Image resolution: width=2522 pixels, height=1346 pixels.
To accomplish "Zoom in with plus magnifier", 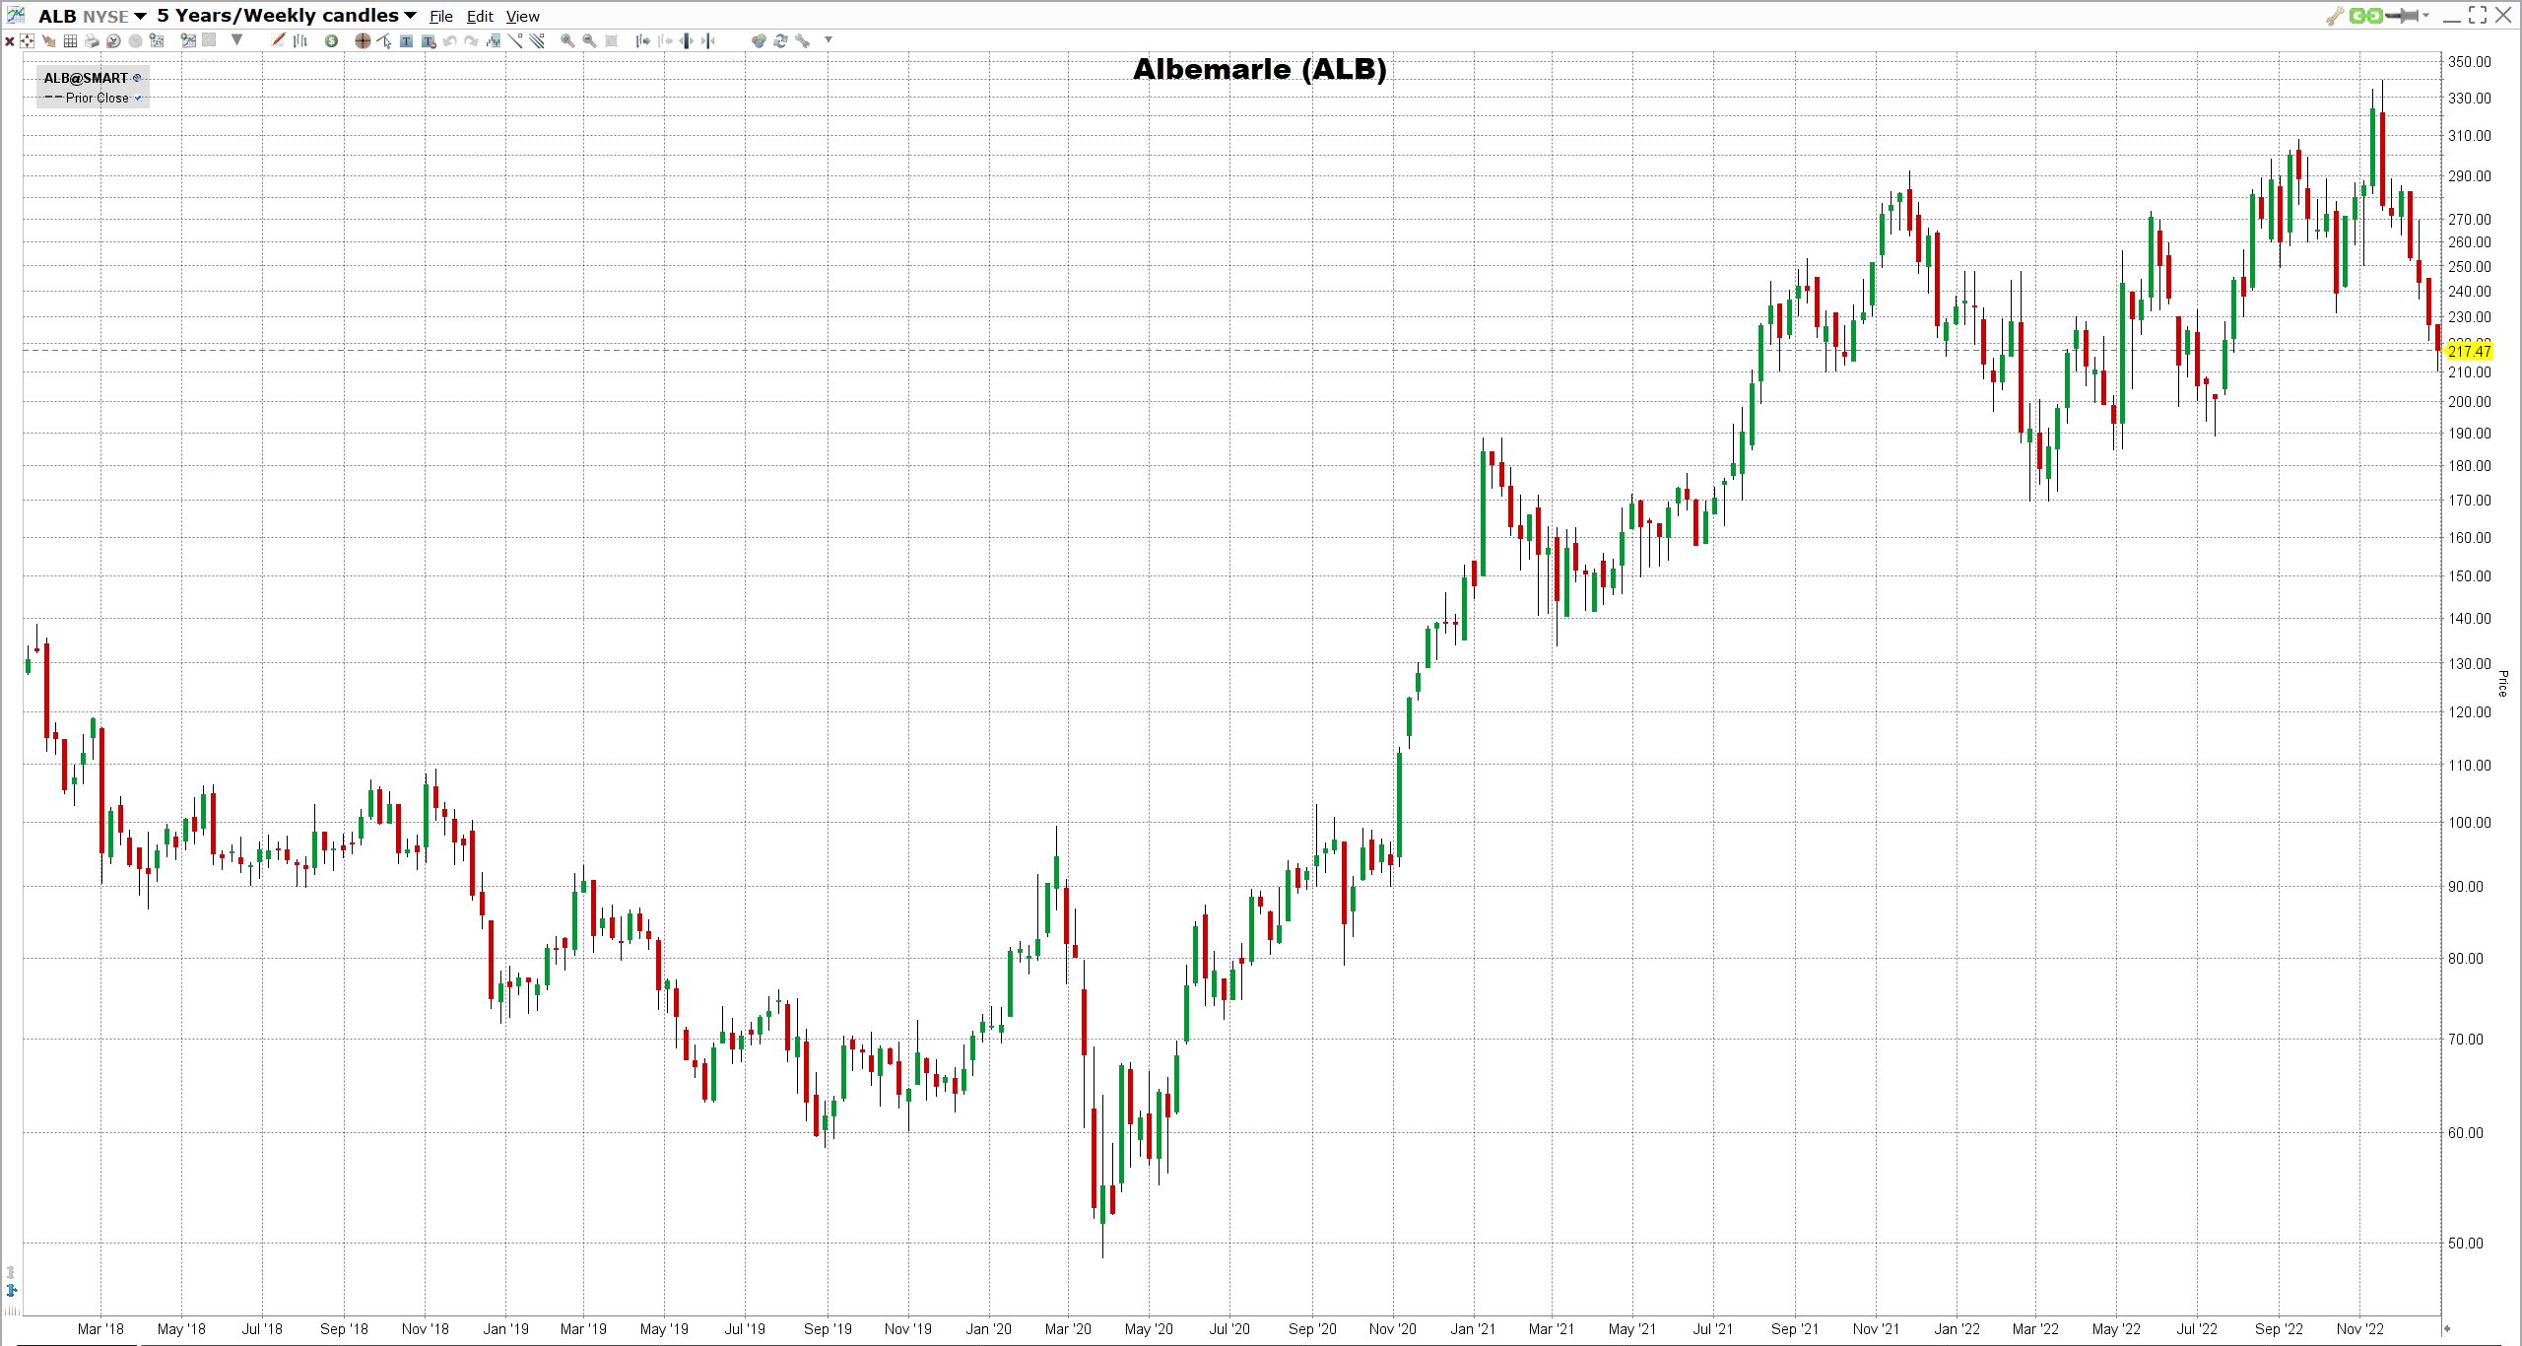I will point(567,40).
